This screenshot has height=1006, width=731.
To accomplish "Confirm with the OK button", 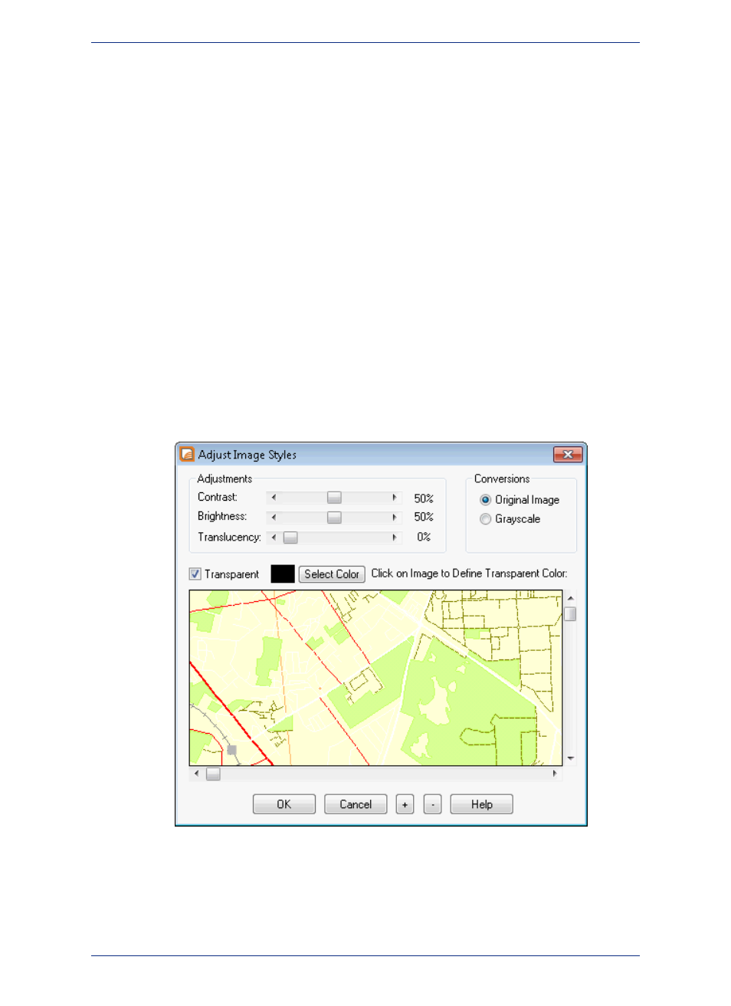I will pyautogui.click(x=284, y=804).
